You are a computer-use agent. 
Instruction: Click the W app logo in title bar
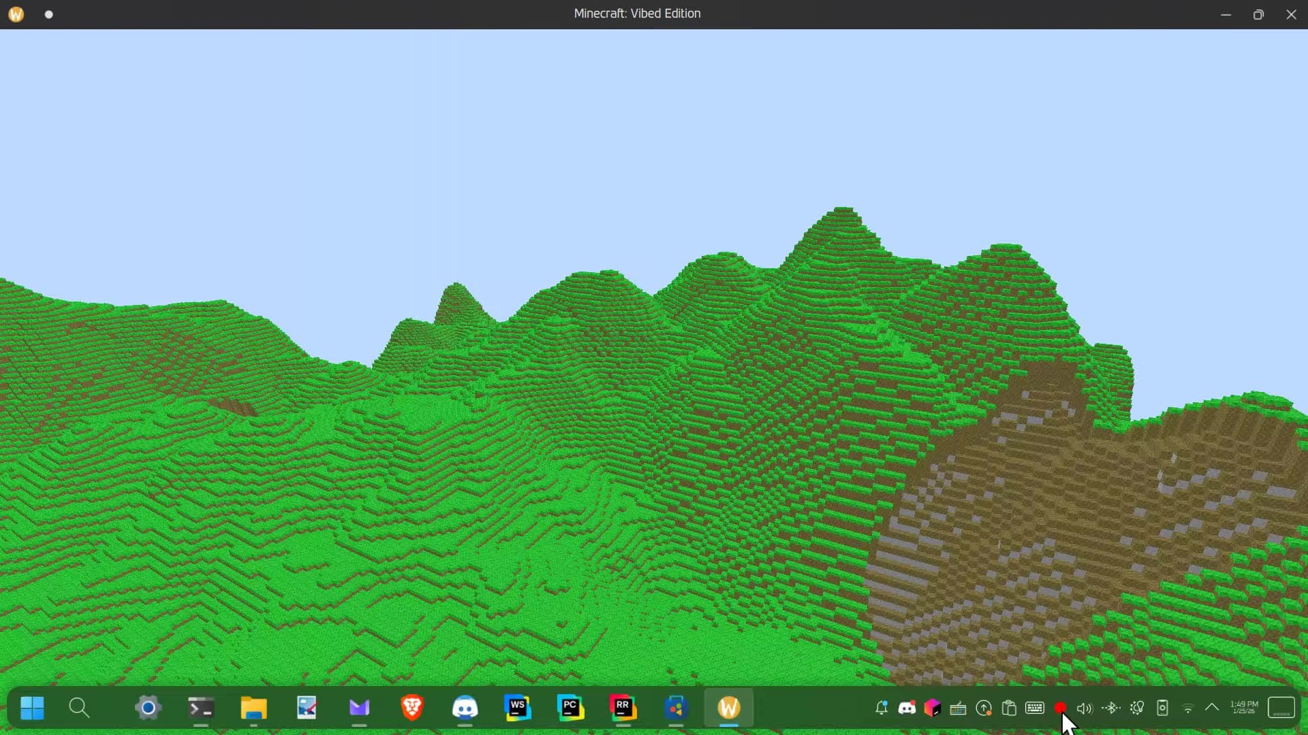(x=16, y=14)
